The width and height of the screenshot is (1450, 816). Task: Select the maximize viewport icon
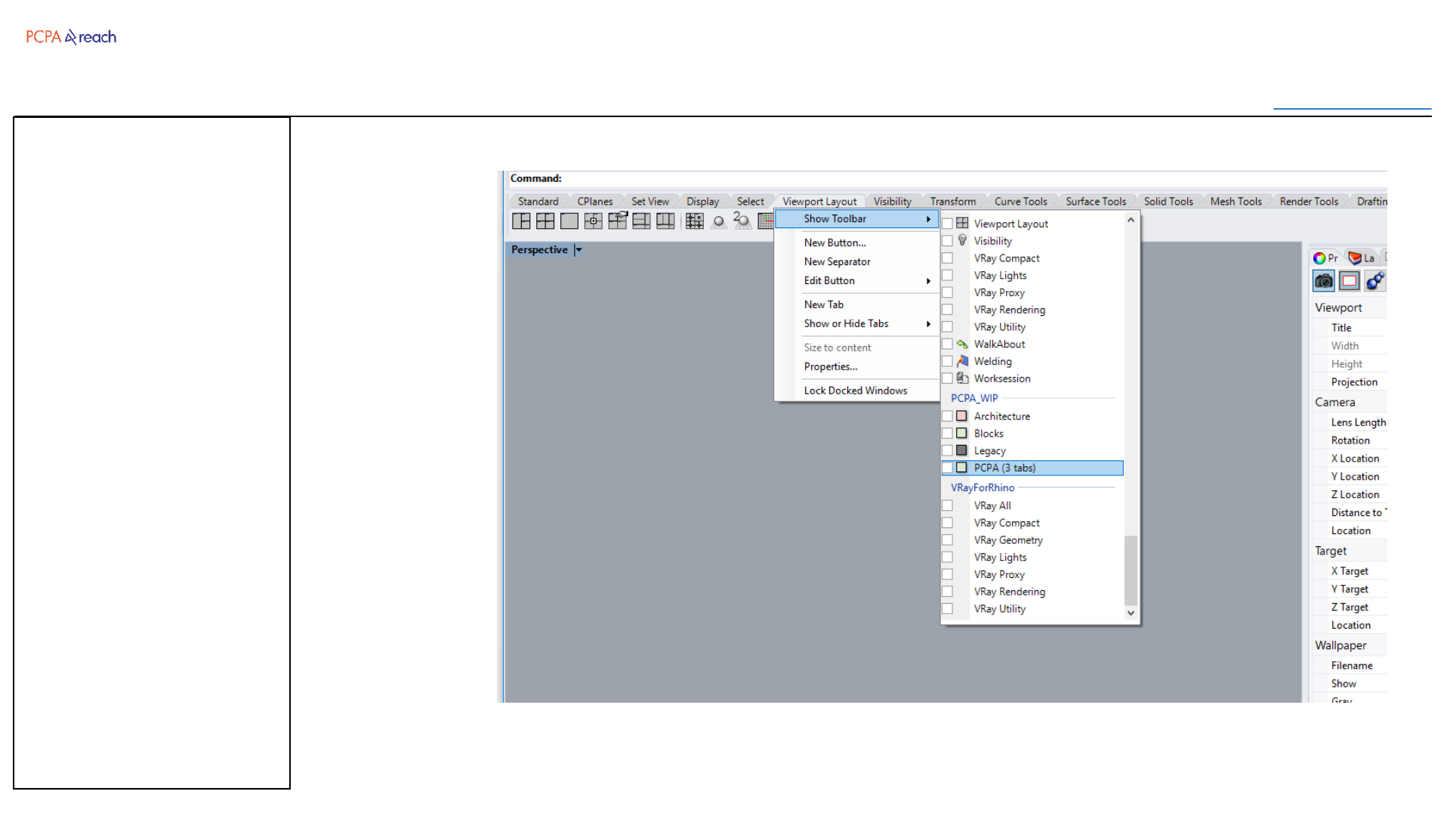click(569, 221)
